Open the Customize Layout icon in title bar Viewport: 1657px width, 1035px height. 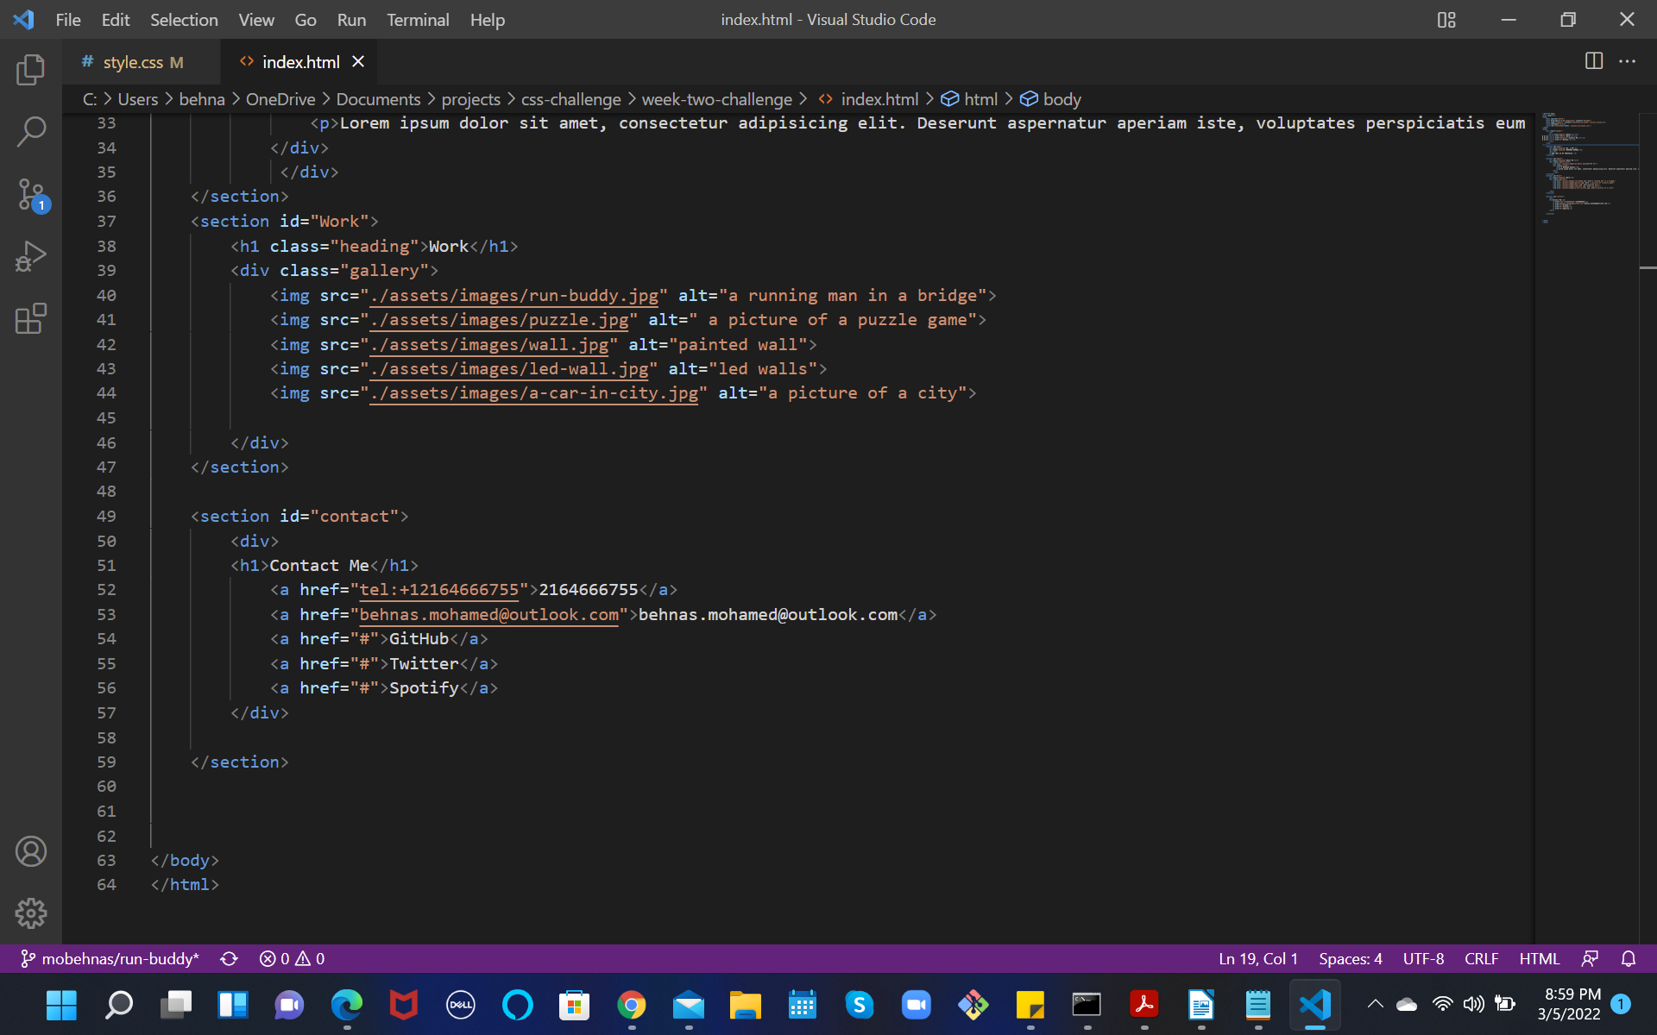tap(1446, 20)
